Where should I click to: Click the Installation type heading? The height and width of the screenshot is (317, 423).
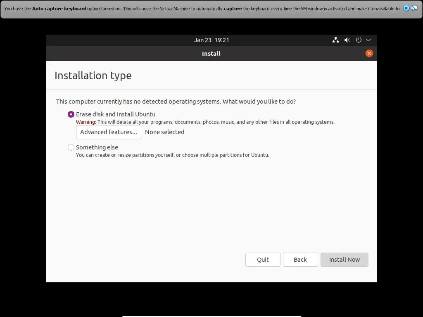(x=93, y=76)
